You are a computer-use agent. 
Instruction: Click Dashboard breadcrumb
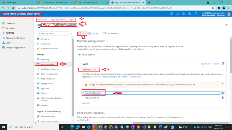[x=42, y=19]
